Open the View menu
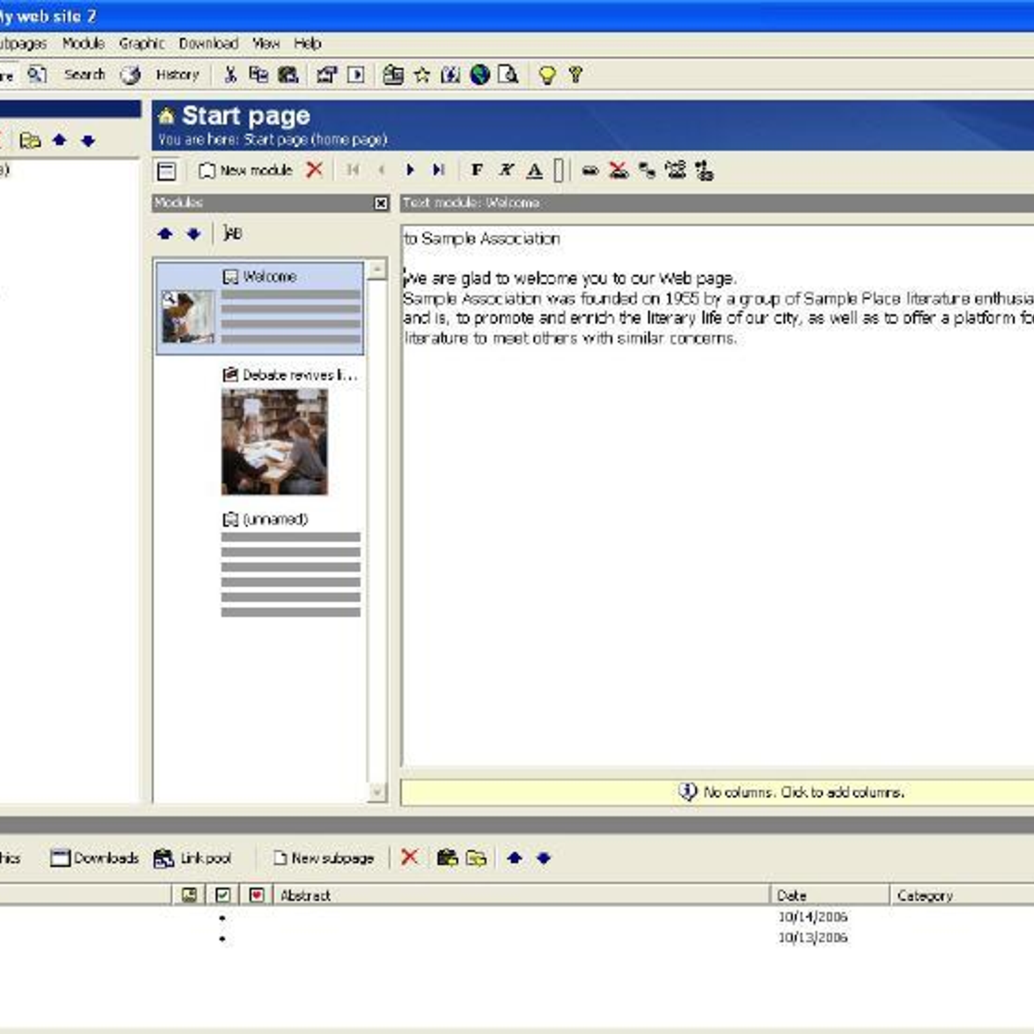 tap(266, 43)
